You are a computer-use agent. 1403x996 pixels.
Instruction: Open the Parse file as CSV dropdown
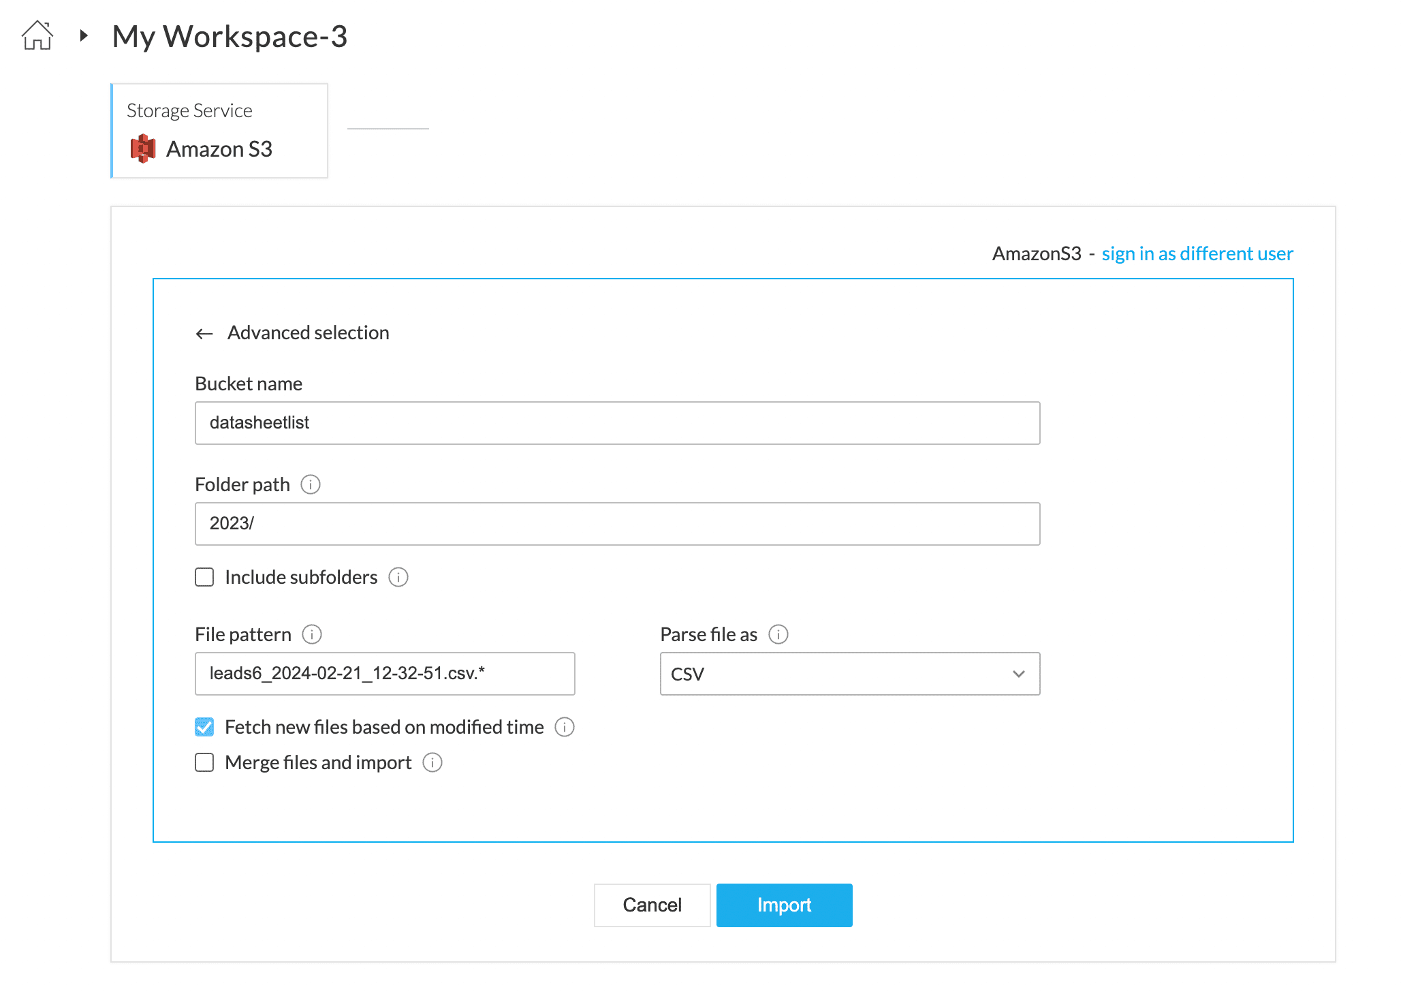pyautogui.click(x=849, y=674)
